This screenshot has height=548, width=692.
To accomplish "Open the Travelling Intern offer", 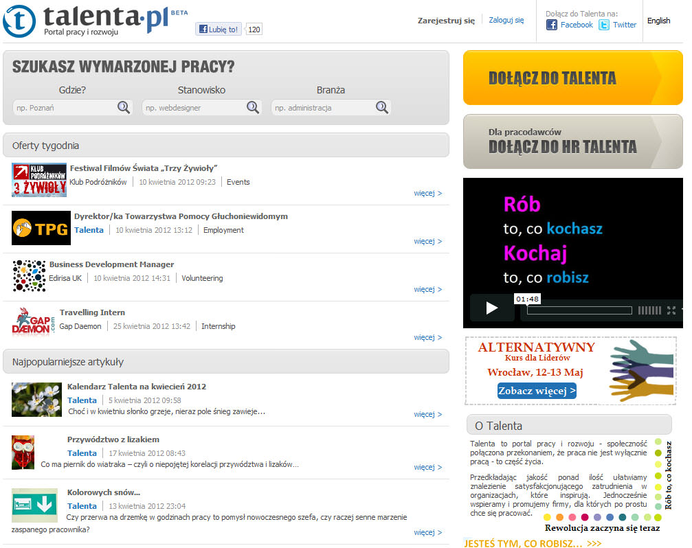I will (x=92, y=312).
